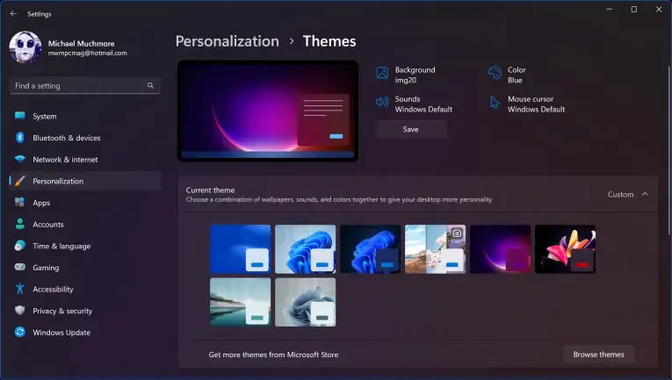Go back using the back arrow
This screenshot has width=672, height=380.
[x=13, y=14]
